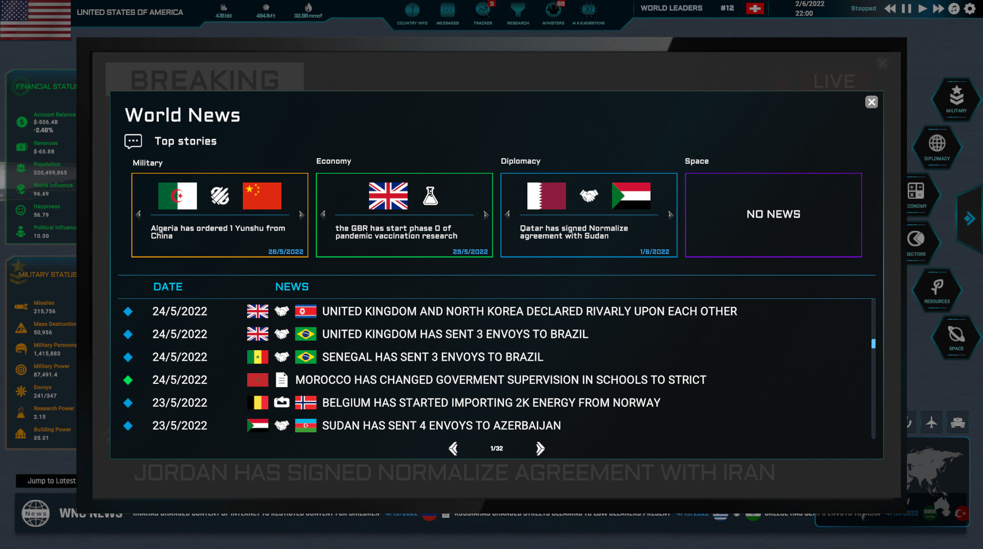Open the game settings gear
983x549 pixels.
point(970,9)
